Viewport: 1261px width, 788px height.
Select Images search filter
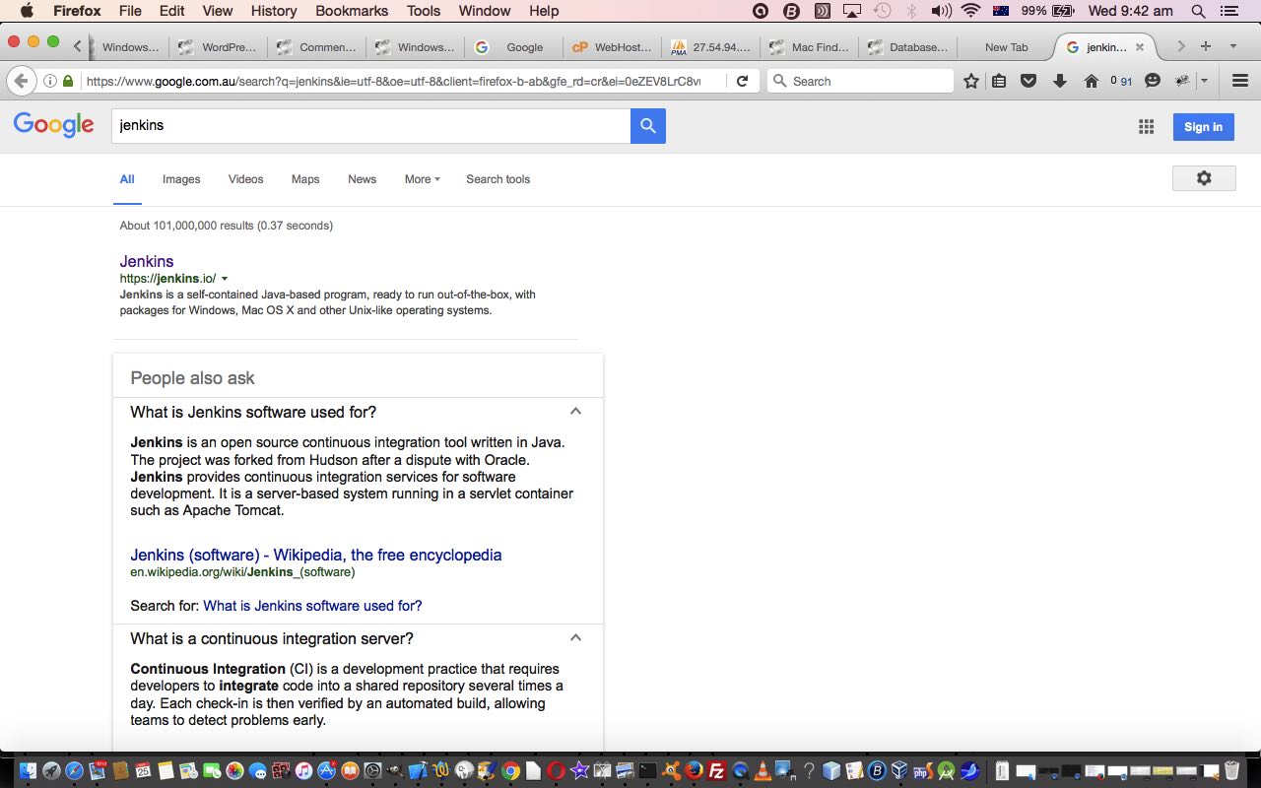181,179
